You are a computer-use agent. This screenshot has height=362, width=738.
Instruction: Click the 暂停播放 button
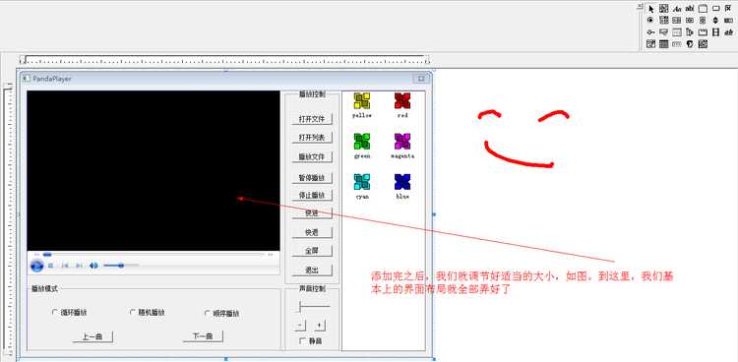tap(312, 178)
